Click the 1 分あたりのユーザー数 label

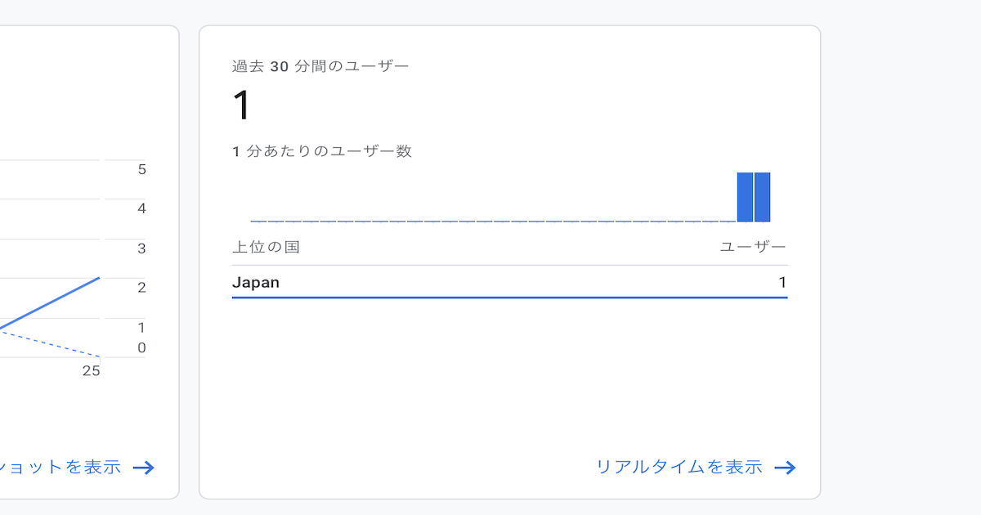tap(322, 151)
